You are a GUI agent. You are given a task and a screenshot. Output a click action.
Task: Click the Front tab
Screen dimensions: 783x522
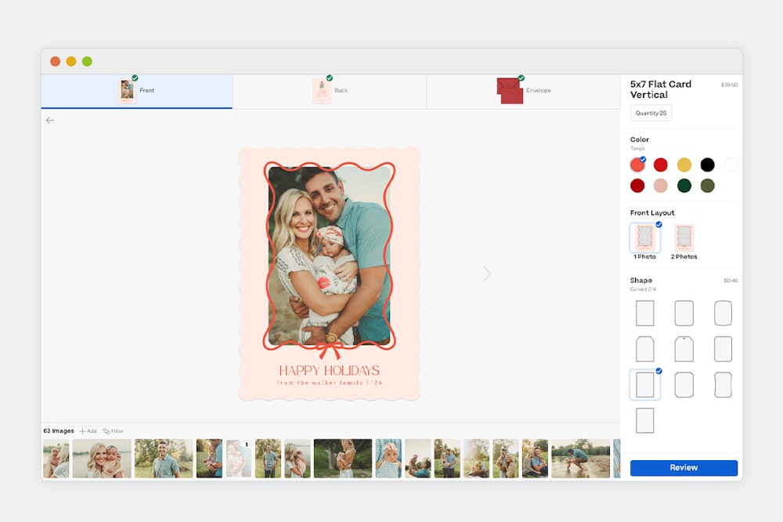136,91
